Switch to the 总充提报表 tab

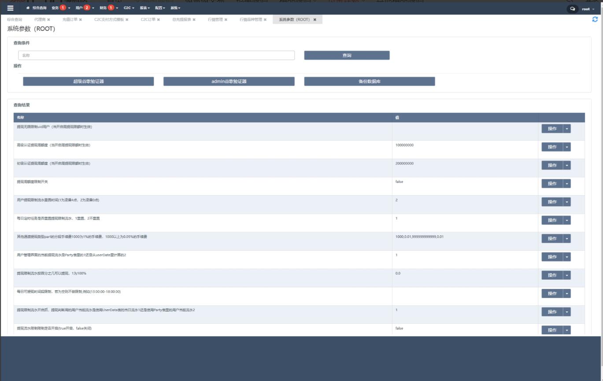[x=181, y=20]
